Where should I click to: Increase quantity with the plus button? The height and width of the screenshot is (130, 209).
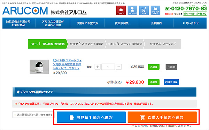98,67
